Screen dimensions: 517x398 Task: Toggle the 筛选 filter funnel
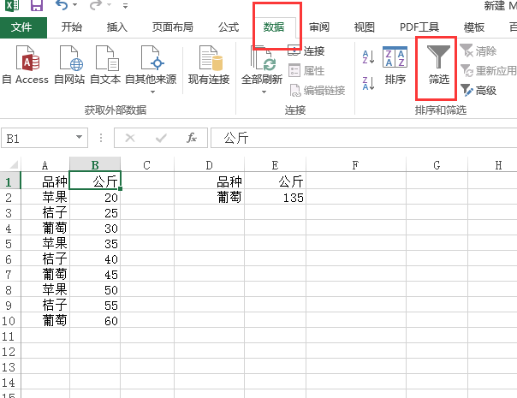tap(438, 65)
